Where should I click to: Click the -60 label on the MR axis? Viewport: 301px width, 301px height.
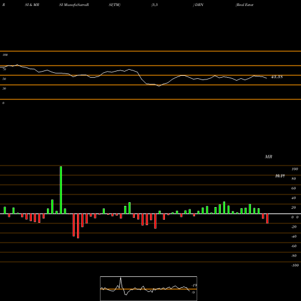294,246
